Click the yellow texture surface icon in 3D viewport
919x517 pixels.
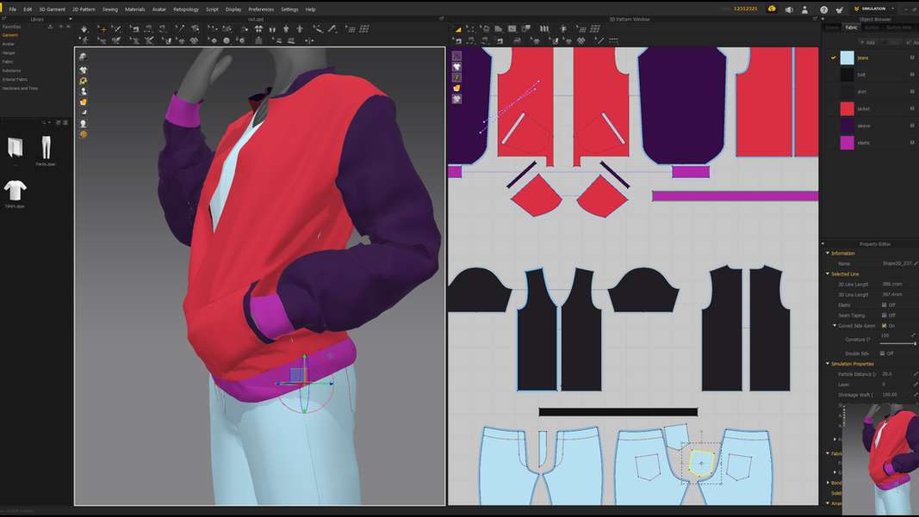(x=84, y=102)
